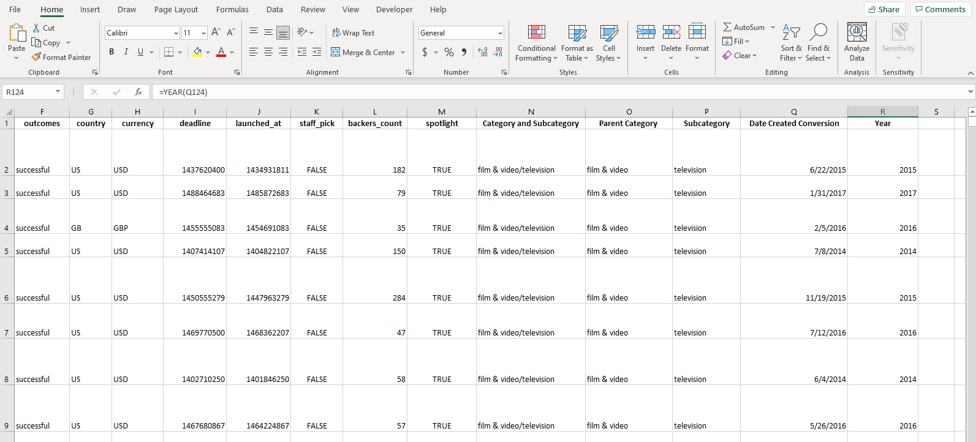Image resolution: width=976 pixels, height=442 pixels.
Task: Click the Merge & Center icon
Action: [x=335, y=52]
